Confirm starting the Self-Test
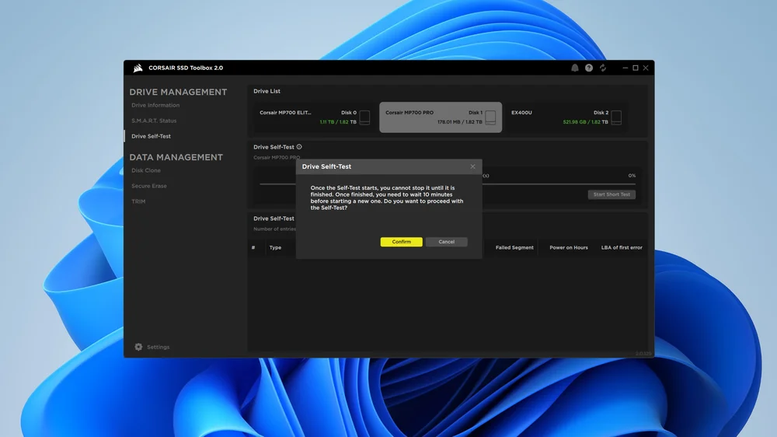Screen dimensions: 777x437 pos(402,242)
